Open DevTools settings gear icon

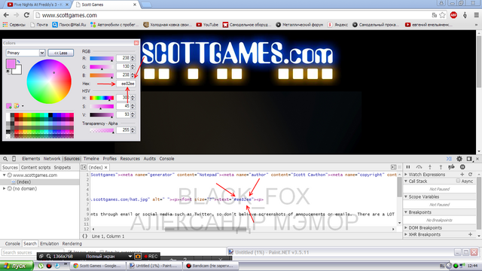tap(459, 159)
